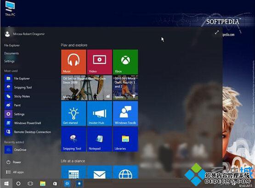Open Task View on the taskbar
This screenshot has width=255, height=188.
(30, 183)
